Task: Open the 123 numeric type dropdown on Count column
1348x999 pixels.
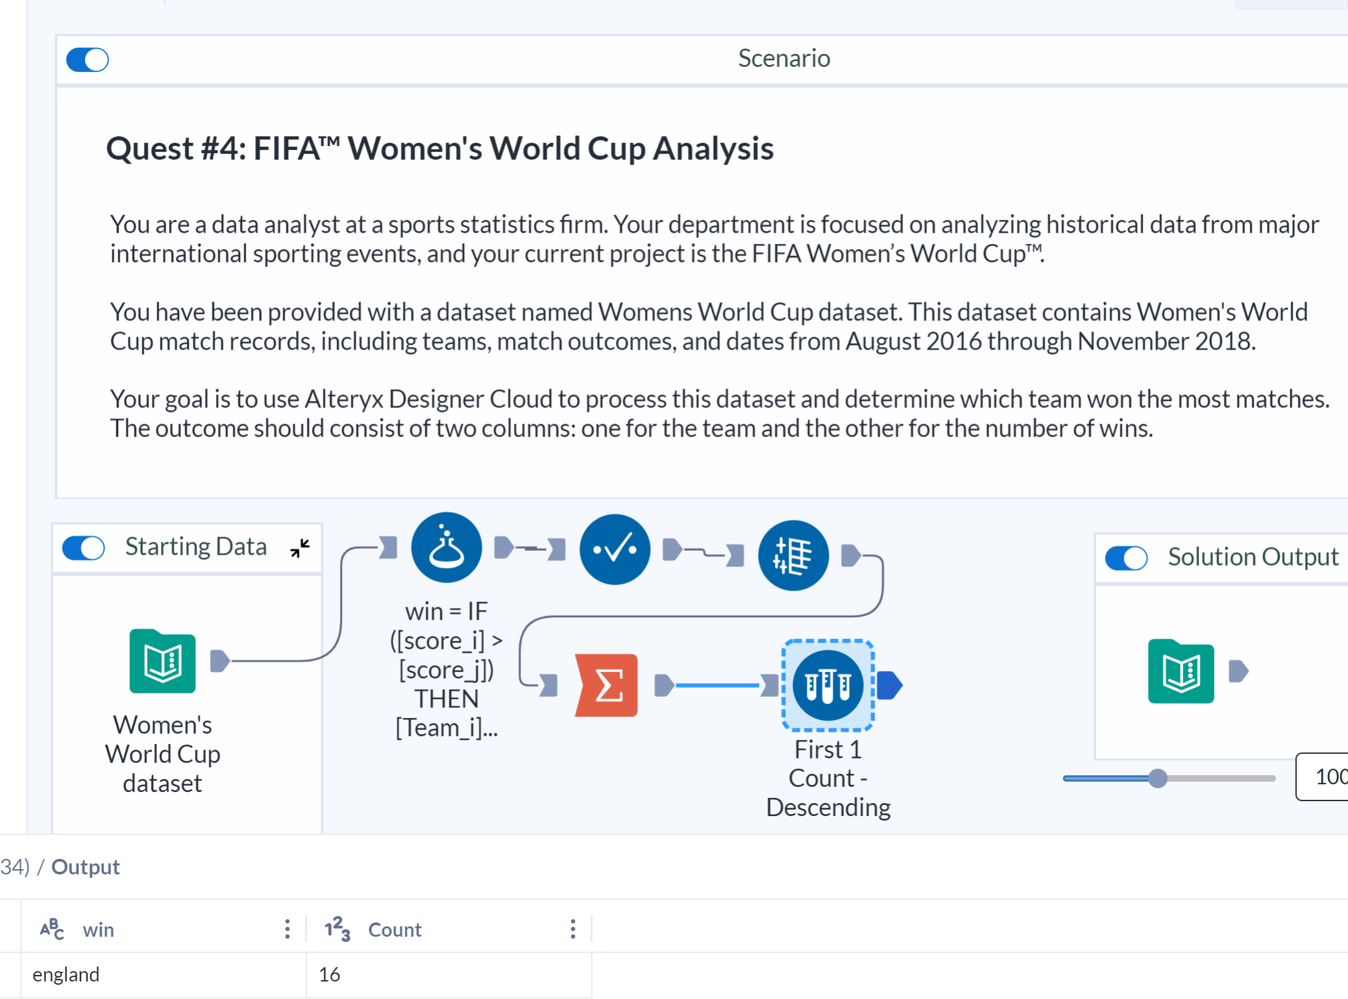Action: [337, 929]
